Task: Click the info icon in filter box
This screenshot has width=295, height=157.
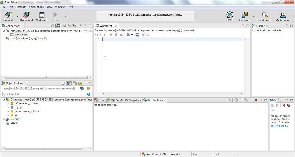Action: pos(89,94)
